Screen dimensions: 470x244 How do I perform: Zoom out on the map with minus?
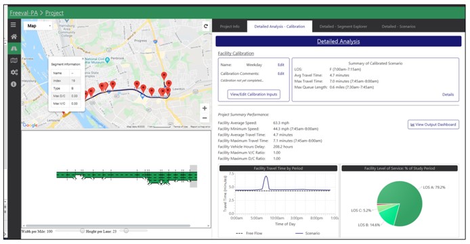[x=205, y=118]
